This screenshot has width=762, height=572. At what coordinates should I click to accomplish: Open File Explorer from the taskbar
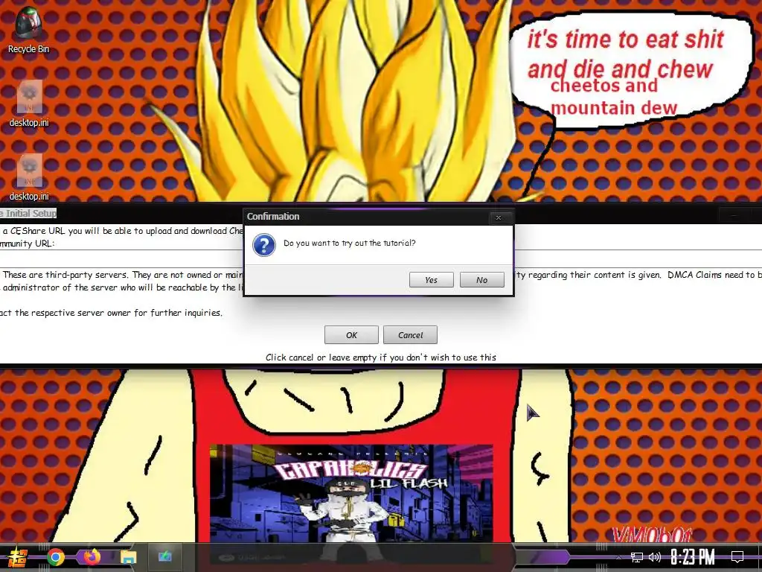click(129, 557)
